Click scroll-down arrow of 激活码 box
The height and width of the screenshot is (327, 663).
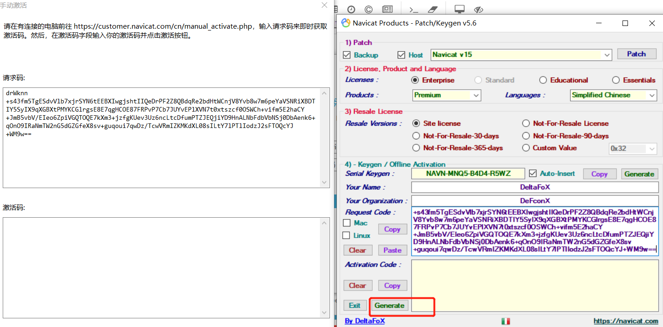(x=325, y=312)
